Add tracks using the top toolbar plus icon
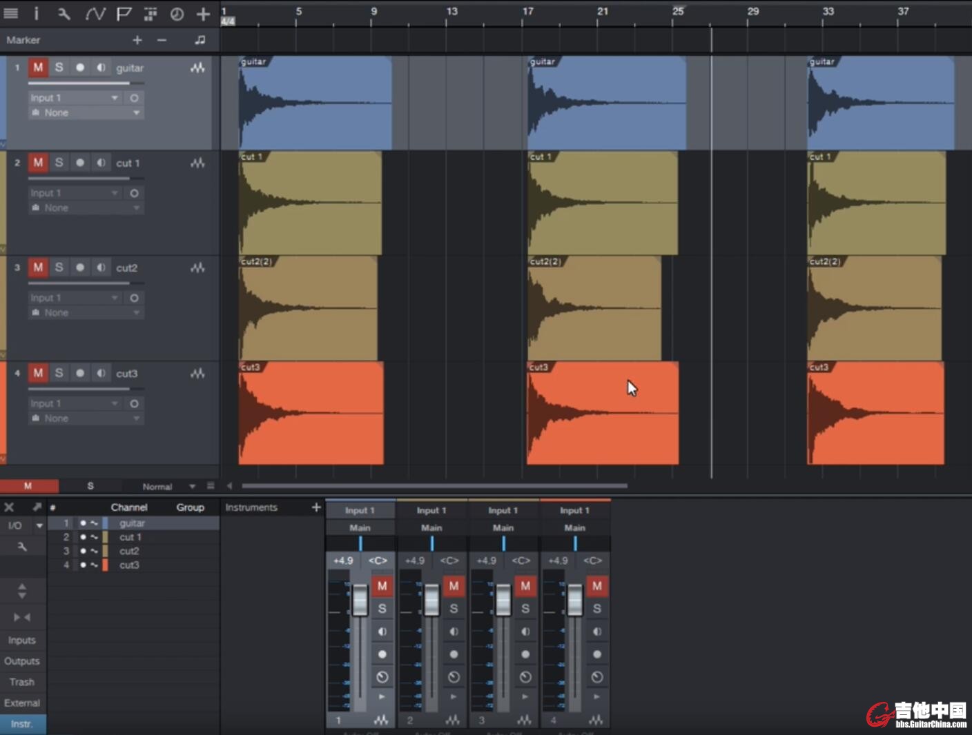This screenshot has width=972, height=735. [x=203, y=13]
